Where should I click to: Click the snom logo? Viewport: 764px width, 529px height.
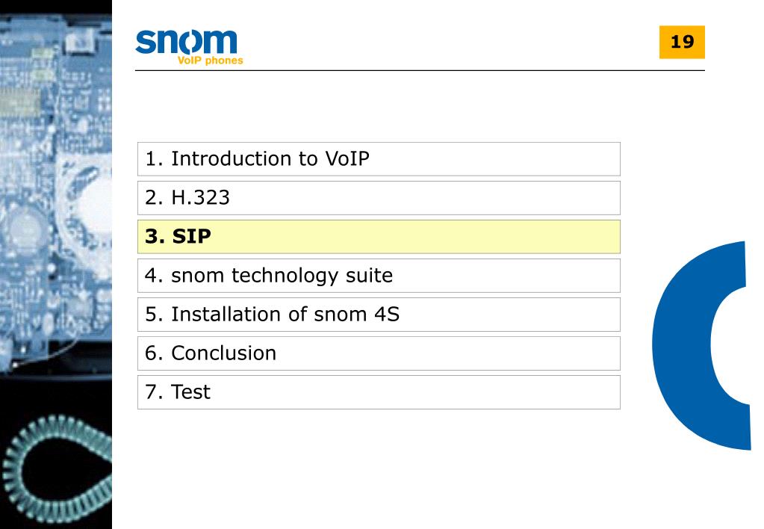click(x=189, y=47)
